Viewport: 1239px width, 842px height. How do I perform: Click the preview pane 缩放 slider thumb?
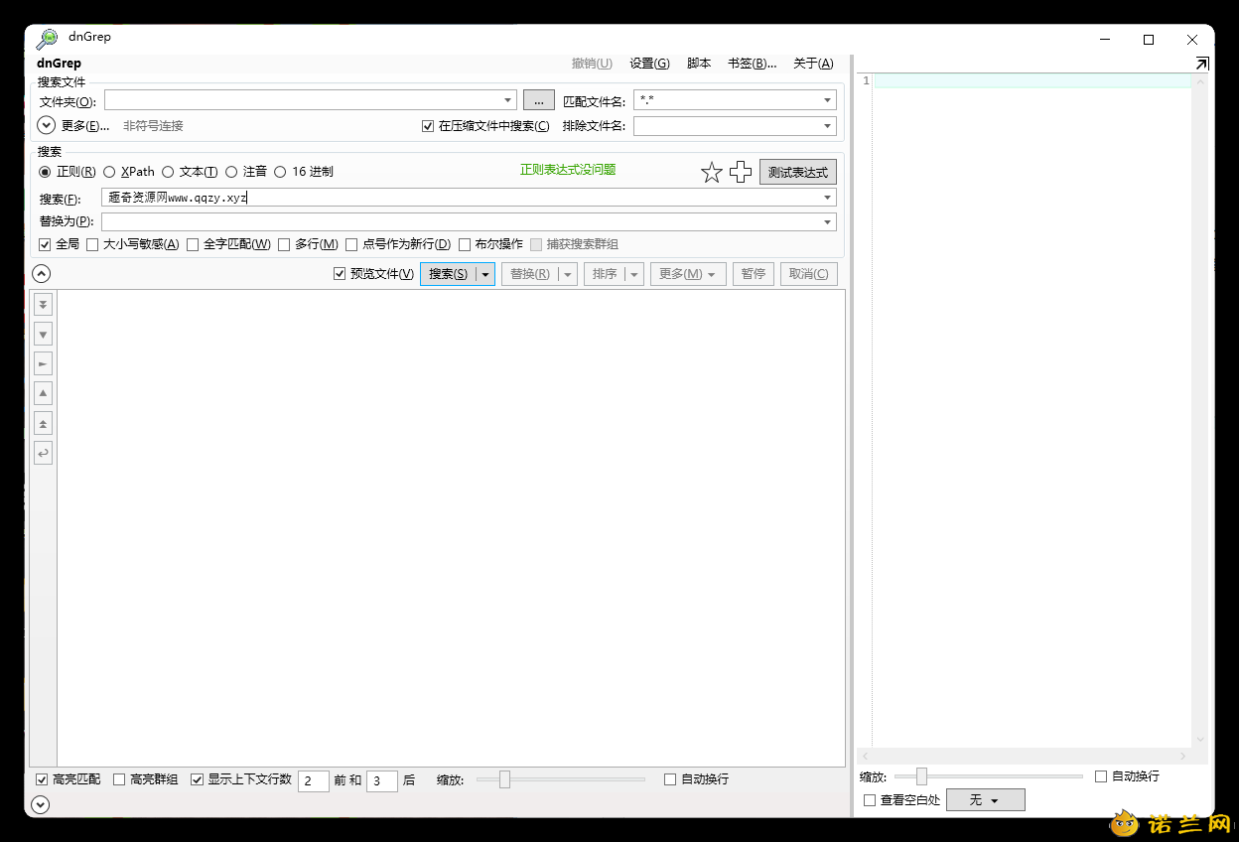(921, 776)
